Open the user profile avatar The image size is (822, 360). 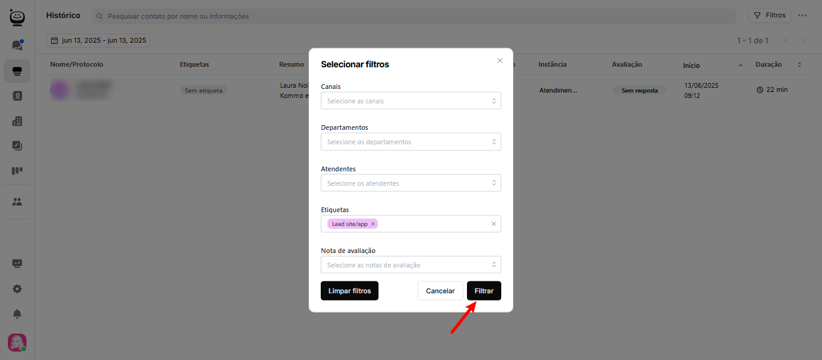click(x=17, y=343)
